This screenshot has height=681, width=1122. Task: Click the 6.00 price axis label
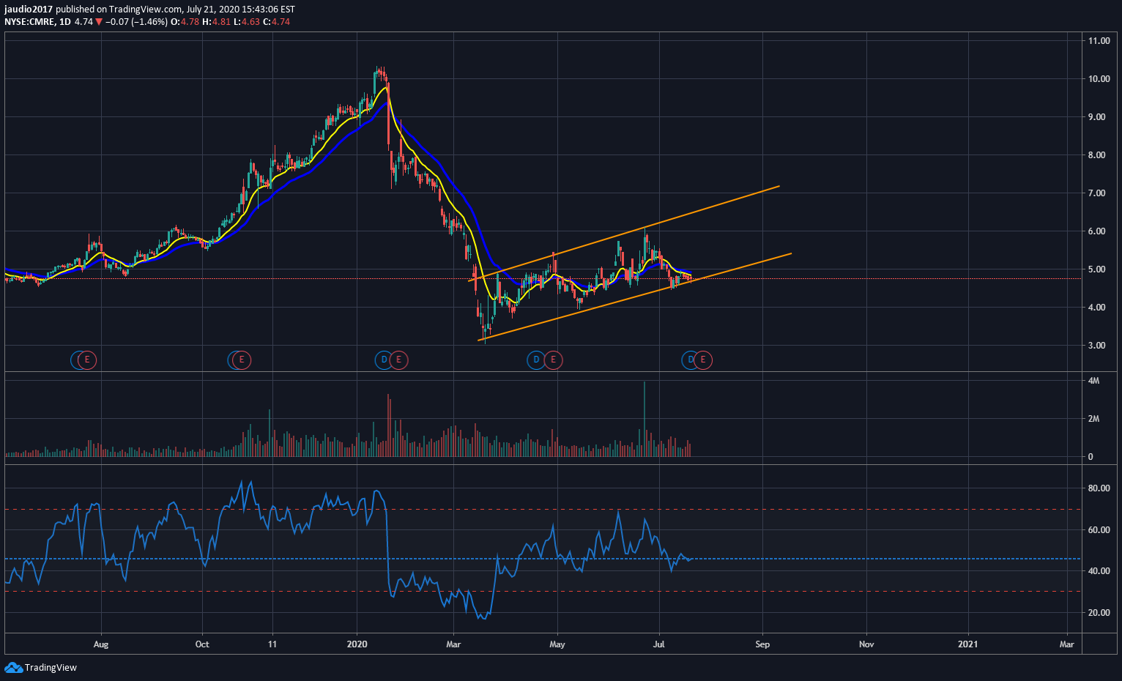(x=1097, y=231)
